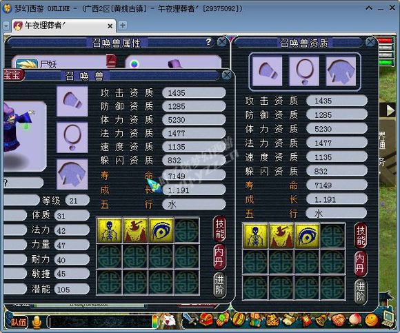The image size is (400, 333).
Task: Click the microphone voice chat icon
Action: (x=37, y=322)
